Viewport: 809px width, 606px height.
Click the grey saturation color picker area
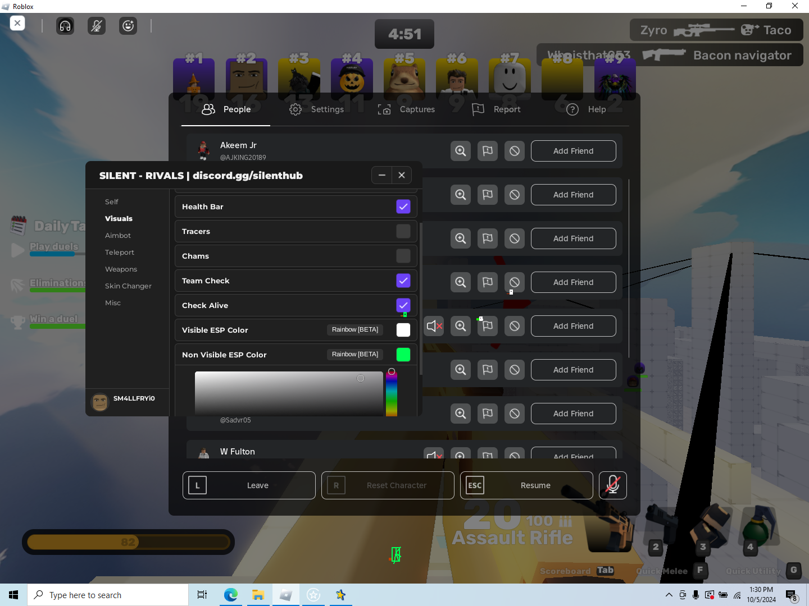(289, 394)
